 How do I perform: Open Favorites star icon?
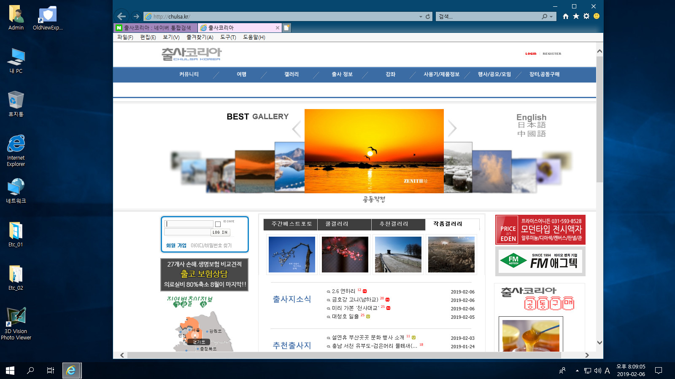point(576,16)
